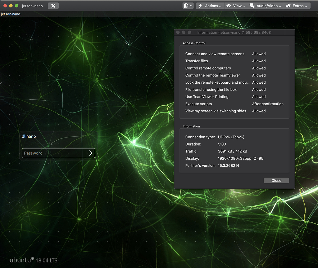Select the 'Control the remote TeamViewer' row
The image size is (318, 268).
click(234, 75)
